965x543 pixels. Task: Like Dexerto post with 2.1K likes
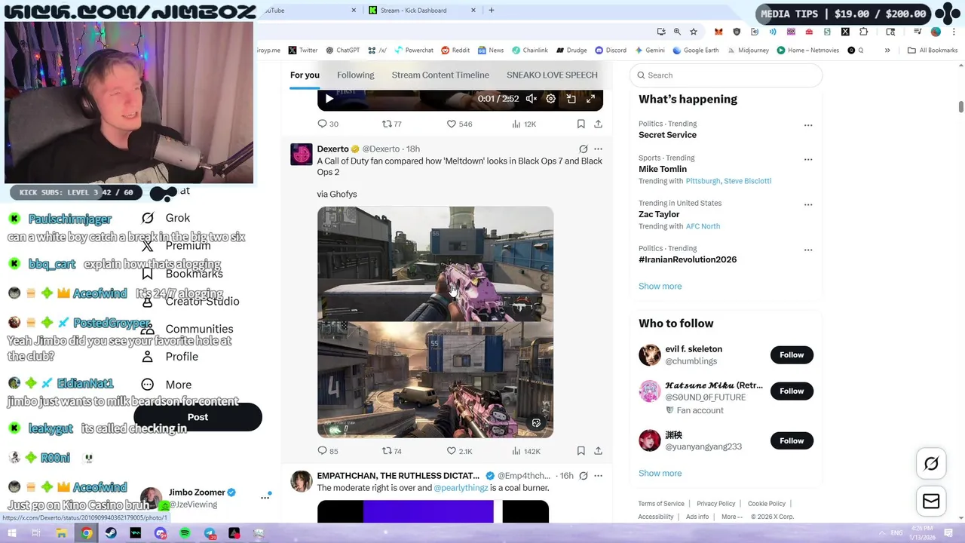[459, 451]
